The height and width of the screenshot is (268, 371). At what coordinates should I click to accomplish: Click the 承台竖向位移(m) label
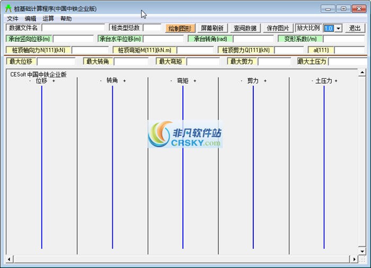click(29, 39)
